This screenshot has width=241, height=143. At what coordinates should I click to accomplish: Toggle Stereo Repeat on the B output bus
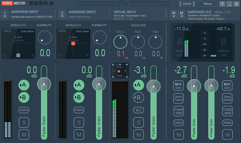click(227, 99)
